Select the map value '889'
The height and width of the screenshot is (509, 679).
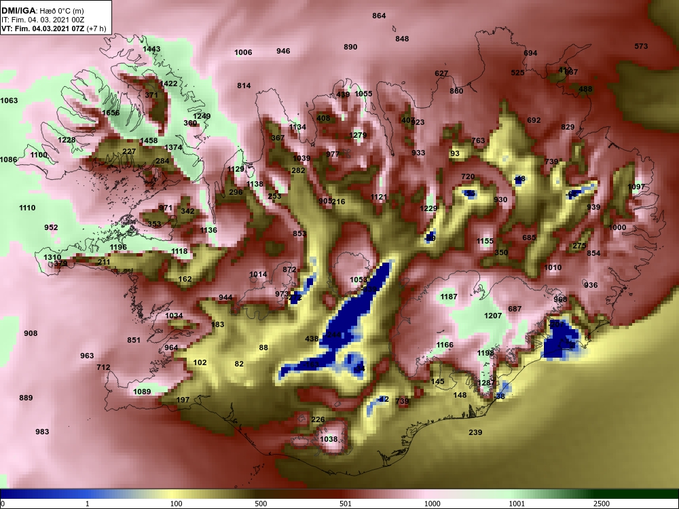tap(26, 397)
